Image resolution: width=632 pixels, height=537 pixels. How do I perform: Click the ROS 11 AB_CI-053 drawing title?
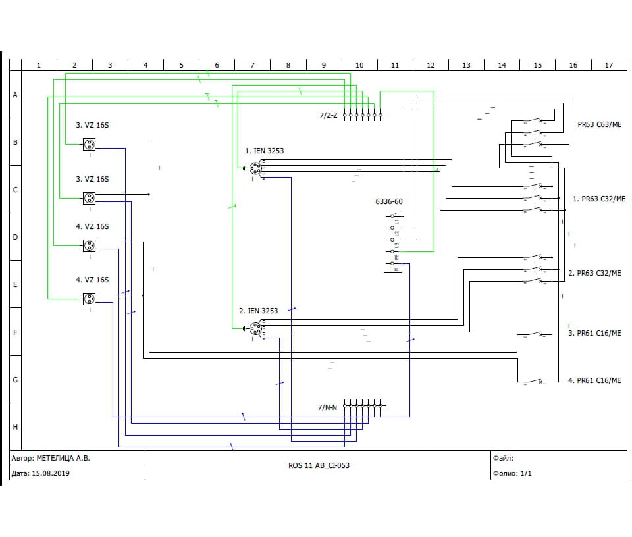pyautogui.click(x=319, y=465)
